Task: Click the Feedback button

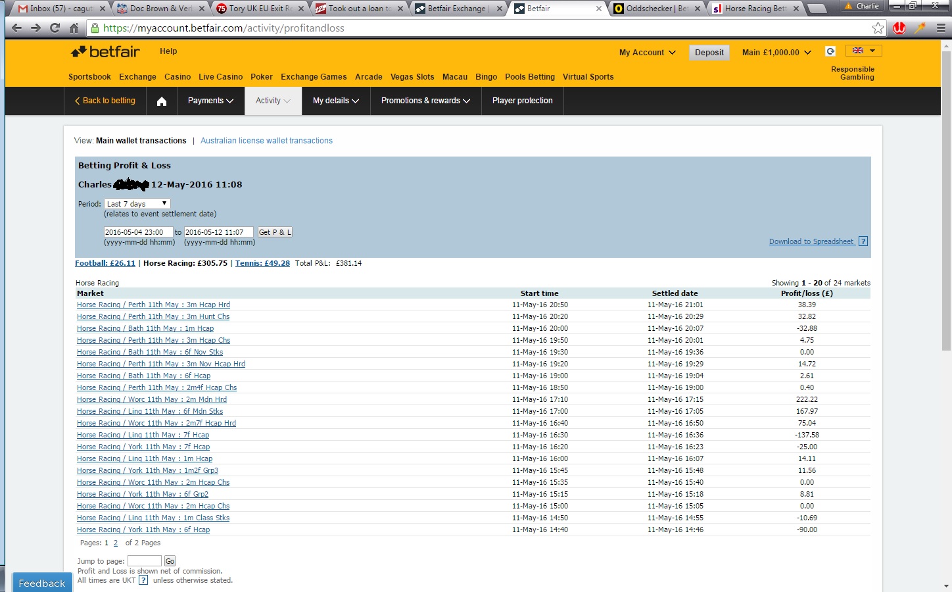Action: point(42,583)
